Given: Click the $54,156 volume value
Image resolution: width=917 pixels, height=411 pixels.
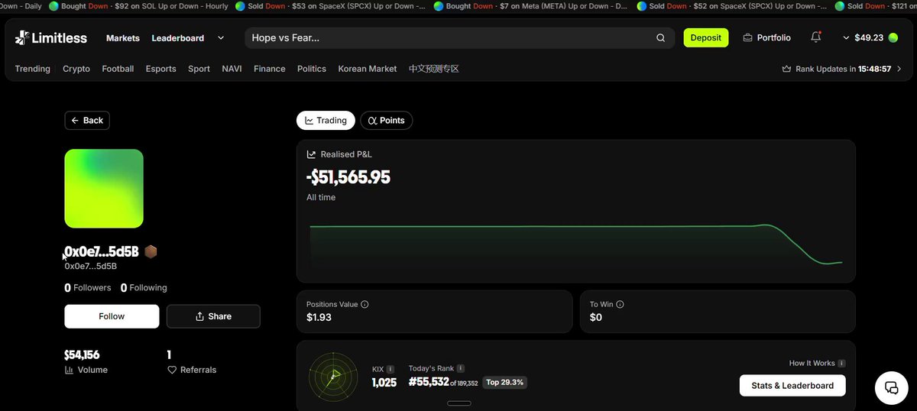Looking at the screenshot, I should click(82, 354).
